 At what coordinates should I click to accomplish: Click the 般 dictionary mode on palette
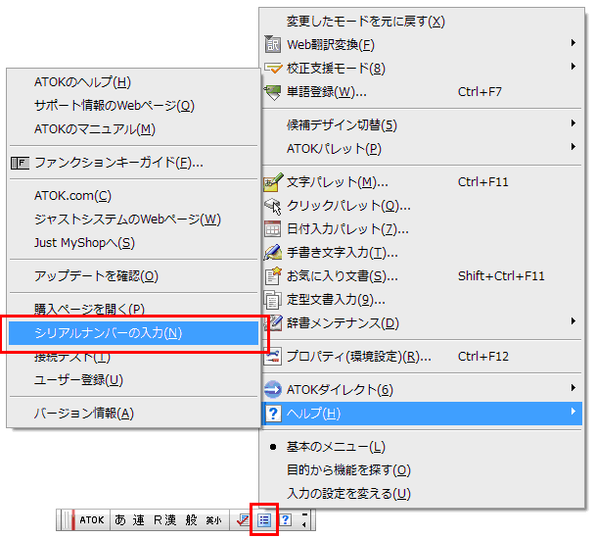click(x=191, y=519)
